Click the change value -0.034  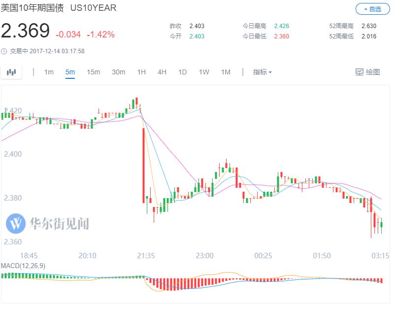click(x=68, y=34)
